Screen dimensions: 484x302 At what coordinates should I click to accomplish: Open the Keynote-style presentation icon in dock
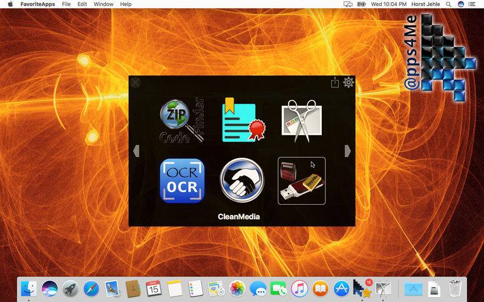[217, 289]
